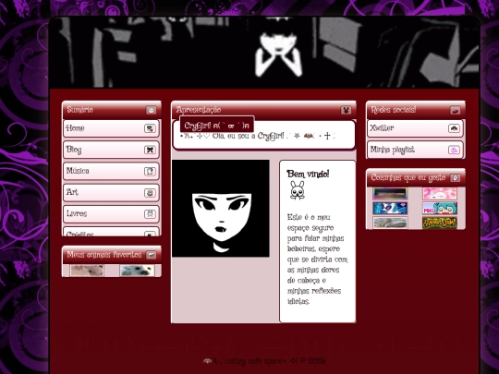This screenshot has height=374, width=499.
Task: Click the skull icon in the Home row
Action: (150, 128)
